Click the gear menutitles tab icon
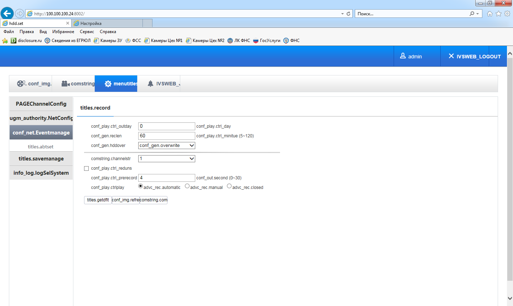Image resolution: width=513 pixels, height=306 pixels. tap(108, 84)
